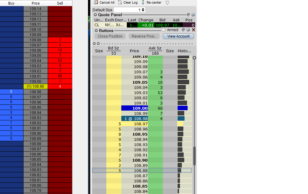The image size is (308, 194).
Task: Open Quote Panel configuration wrench icon
Action: (188, 15)
